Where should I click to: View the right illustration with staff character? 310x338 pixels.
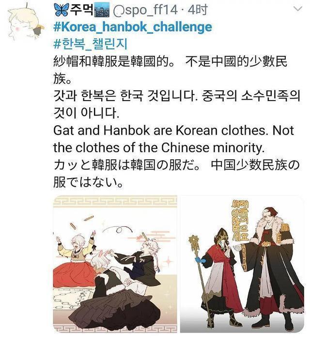point(242,264)
